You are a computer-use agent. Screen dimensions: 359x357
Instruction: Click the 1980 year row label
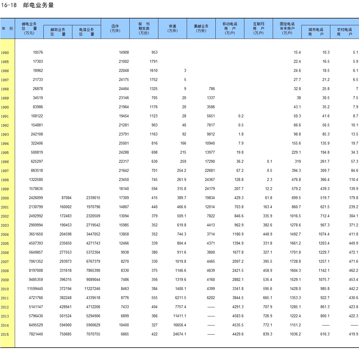tap(5, 53)
